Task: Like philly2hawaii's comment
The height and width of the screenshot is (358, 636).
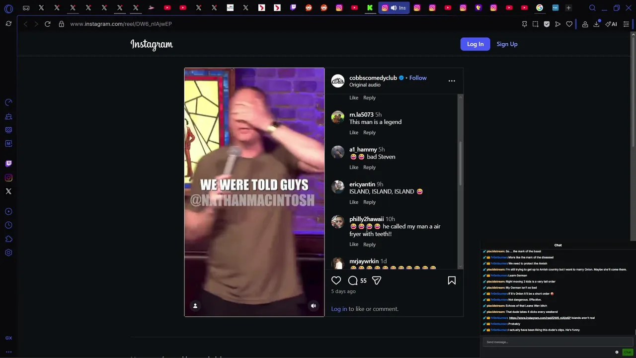Action: 354,245
